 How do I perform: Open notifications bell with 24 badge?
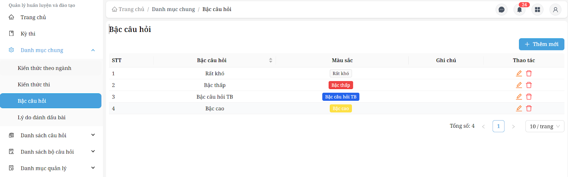click(x=519, y=10)
